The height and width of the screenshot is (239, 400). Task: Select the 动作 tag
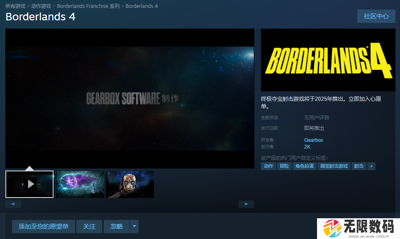(268, 166)
